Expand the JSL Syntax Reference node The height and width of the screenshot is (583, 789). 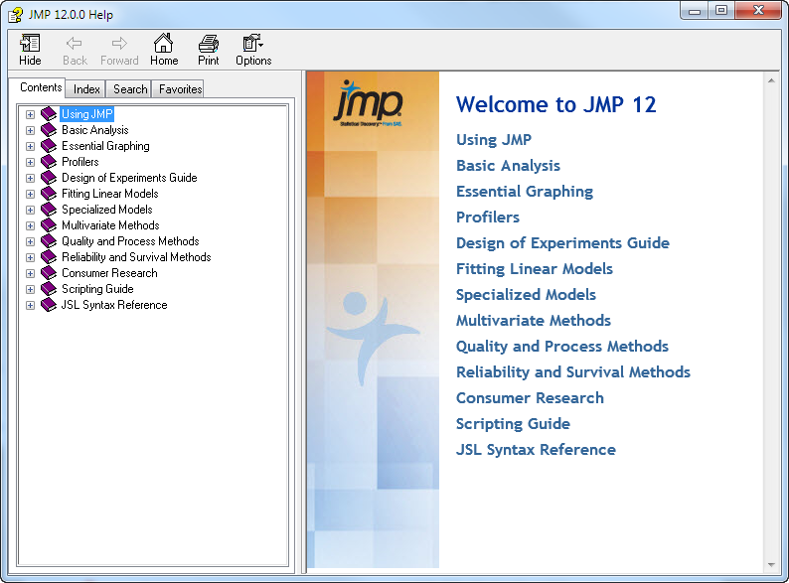pos(30,305)
